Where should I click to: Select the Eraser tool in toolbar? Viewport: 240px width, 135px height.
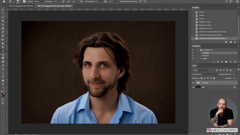[3, 51]
